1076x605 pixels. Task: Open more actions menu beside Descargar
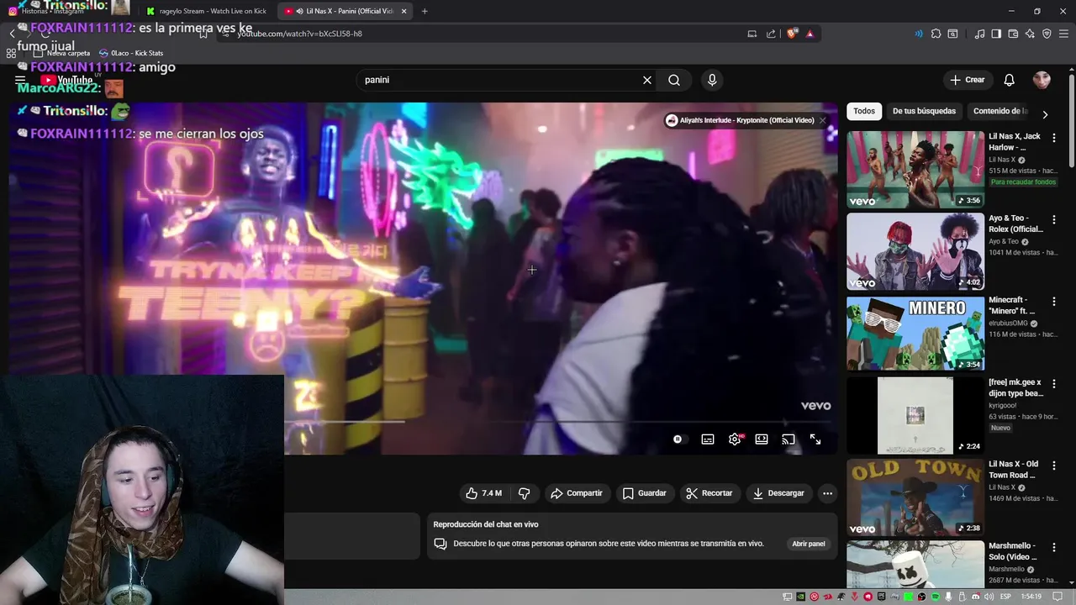[x=827, y=493]
